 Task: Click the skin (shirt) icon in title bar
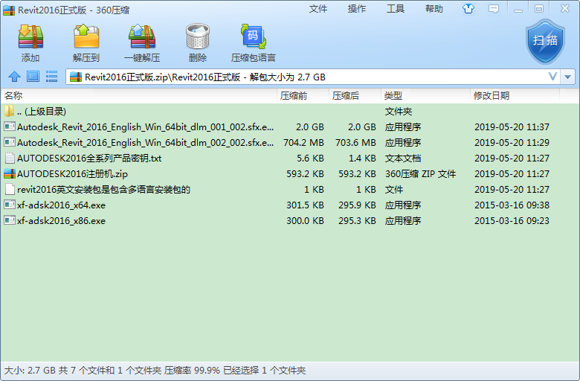click(468, 8)
